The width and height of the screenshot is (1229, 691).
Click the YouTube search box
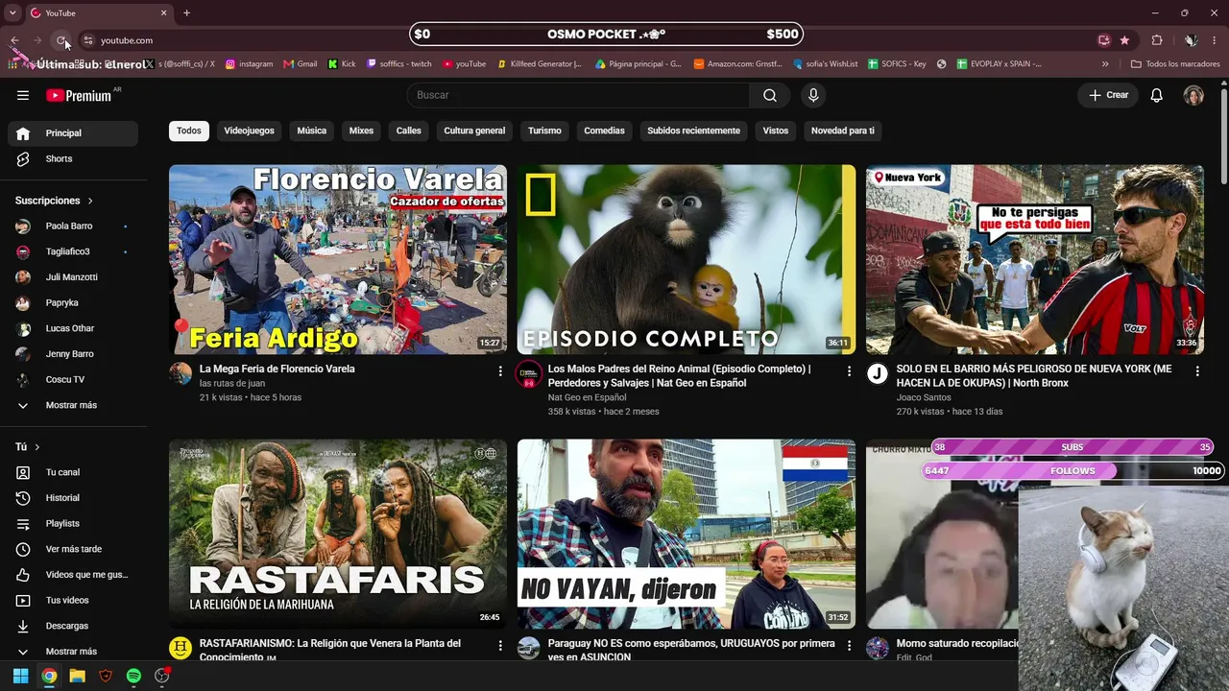(578, 95)
